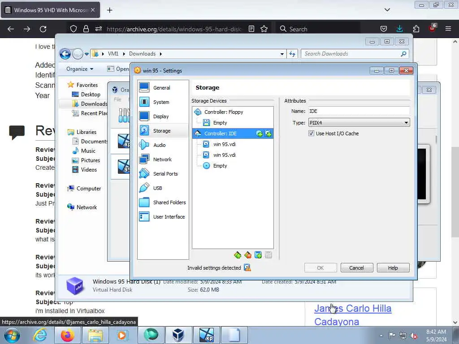Click the Downloads breadcrumb in address bar
Screen dimensions: 459x344
(142, 54)
